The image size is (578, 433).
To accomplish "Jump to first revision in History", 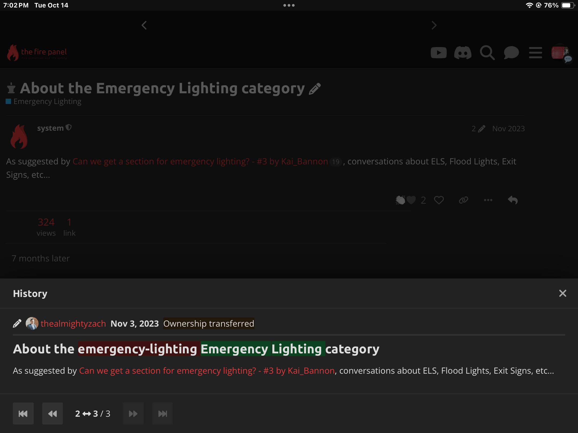I will (23, 413).
